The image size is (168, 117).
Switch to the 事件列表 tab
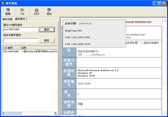(x=8, y=19)
